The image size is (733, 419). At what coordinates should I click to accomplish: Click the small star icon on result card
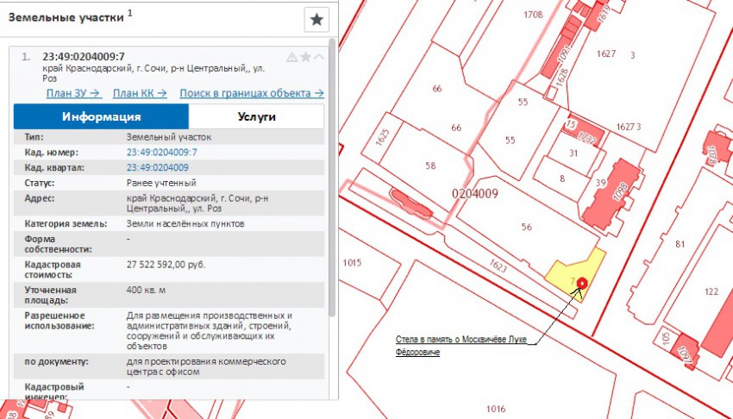[305, 58]
